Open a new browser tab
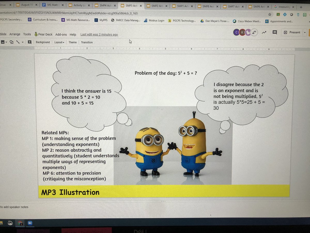Image resolution: width=310 pixels, height=233 pixels. tap(301, 7)
